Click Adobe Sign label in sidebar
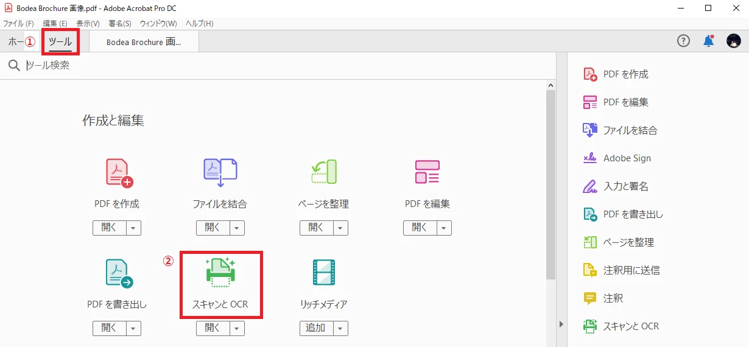 (x=627, y=158)
